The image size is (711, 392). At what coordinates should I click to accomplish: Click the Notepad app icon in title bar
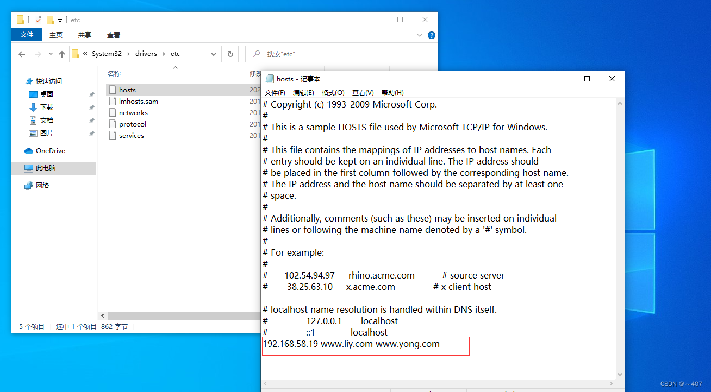point(270,79)
